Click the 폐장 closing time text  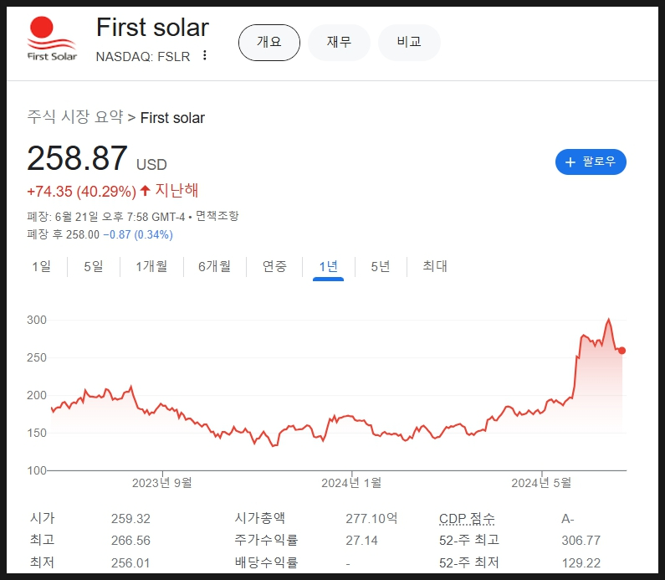click(x=106, y=217)
